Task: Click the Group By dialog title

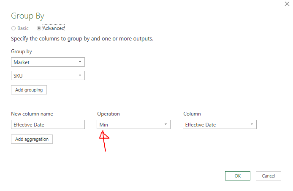Action: tap(27, 16)
